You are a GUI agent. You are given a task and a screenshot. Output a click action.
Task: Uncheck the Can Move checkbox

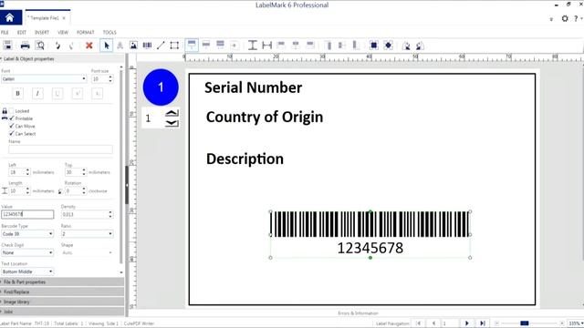coord(11,126)
